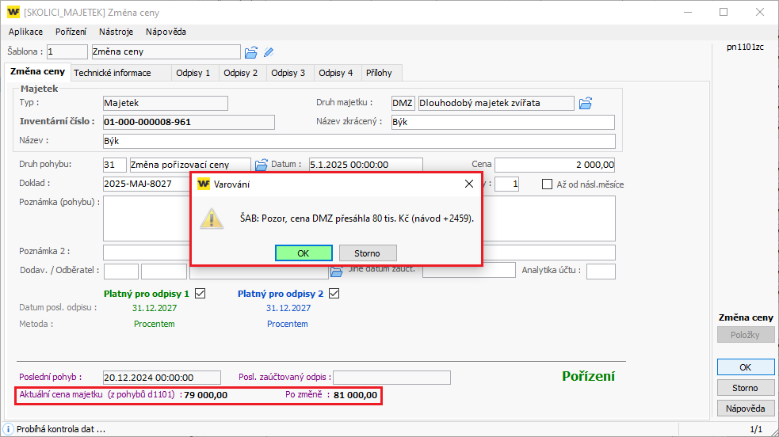Open the Druh majetku lookup folder icon
The image size is (779, 437).
point(586,103)
